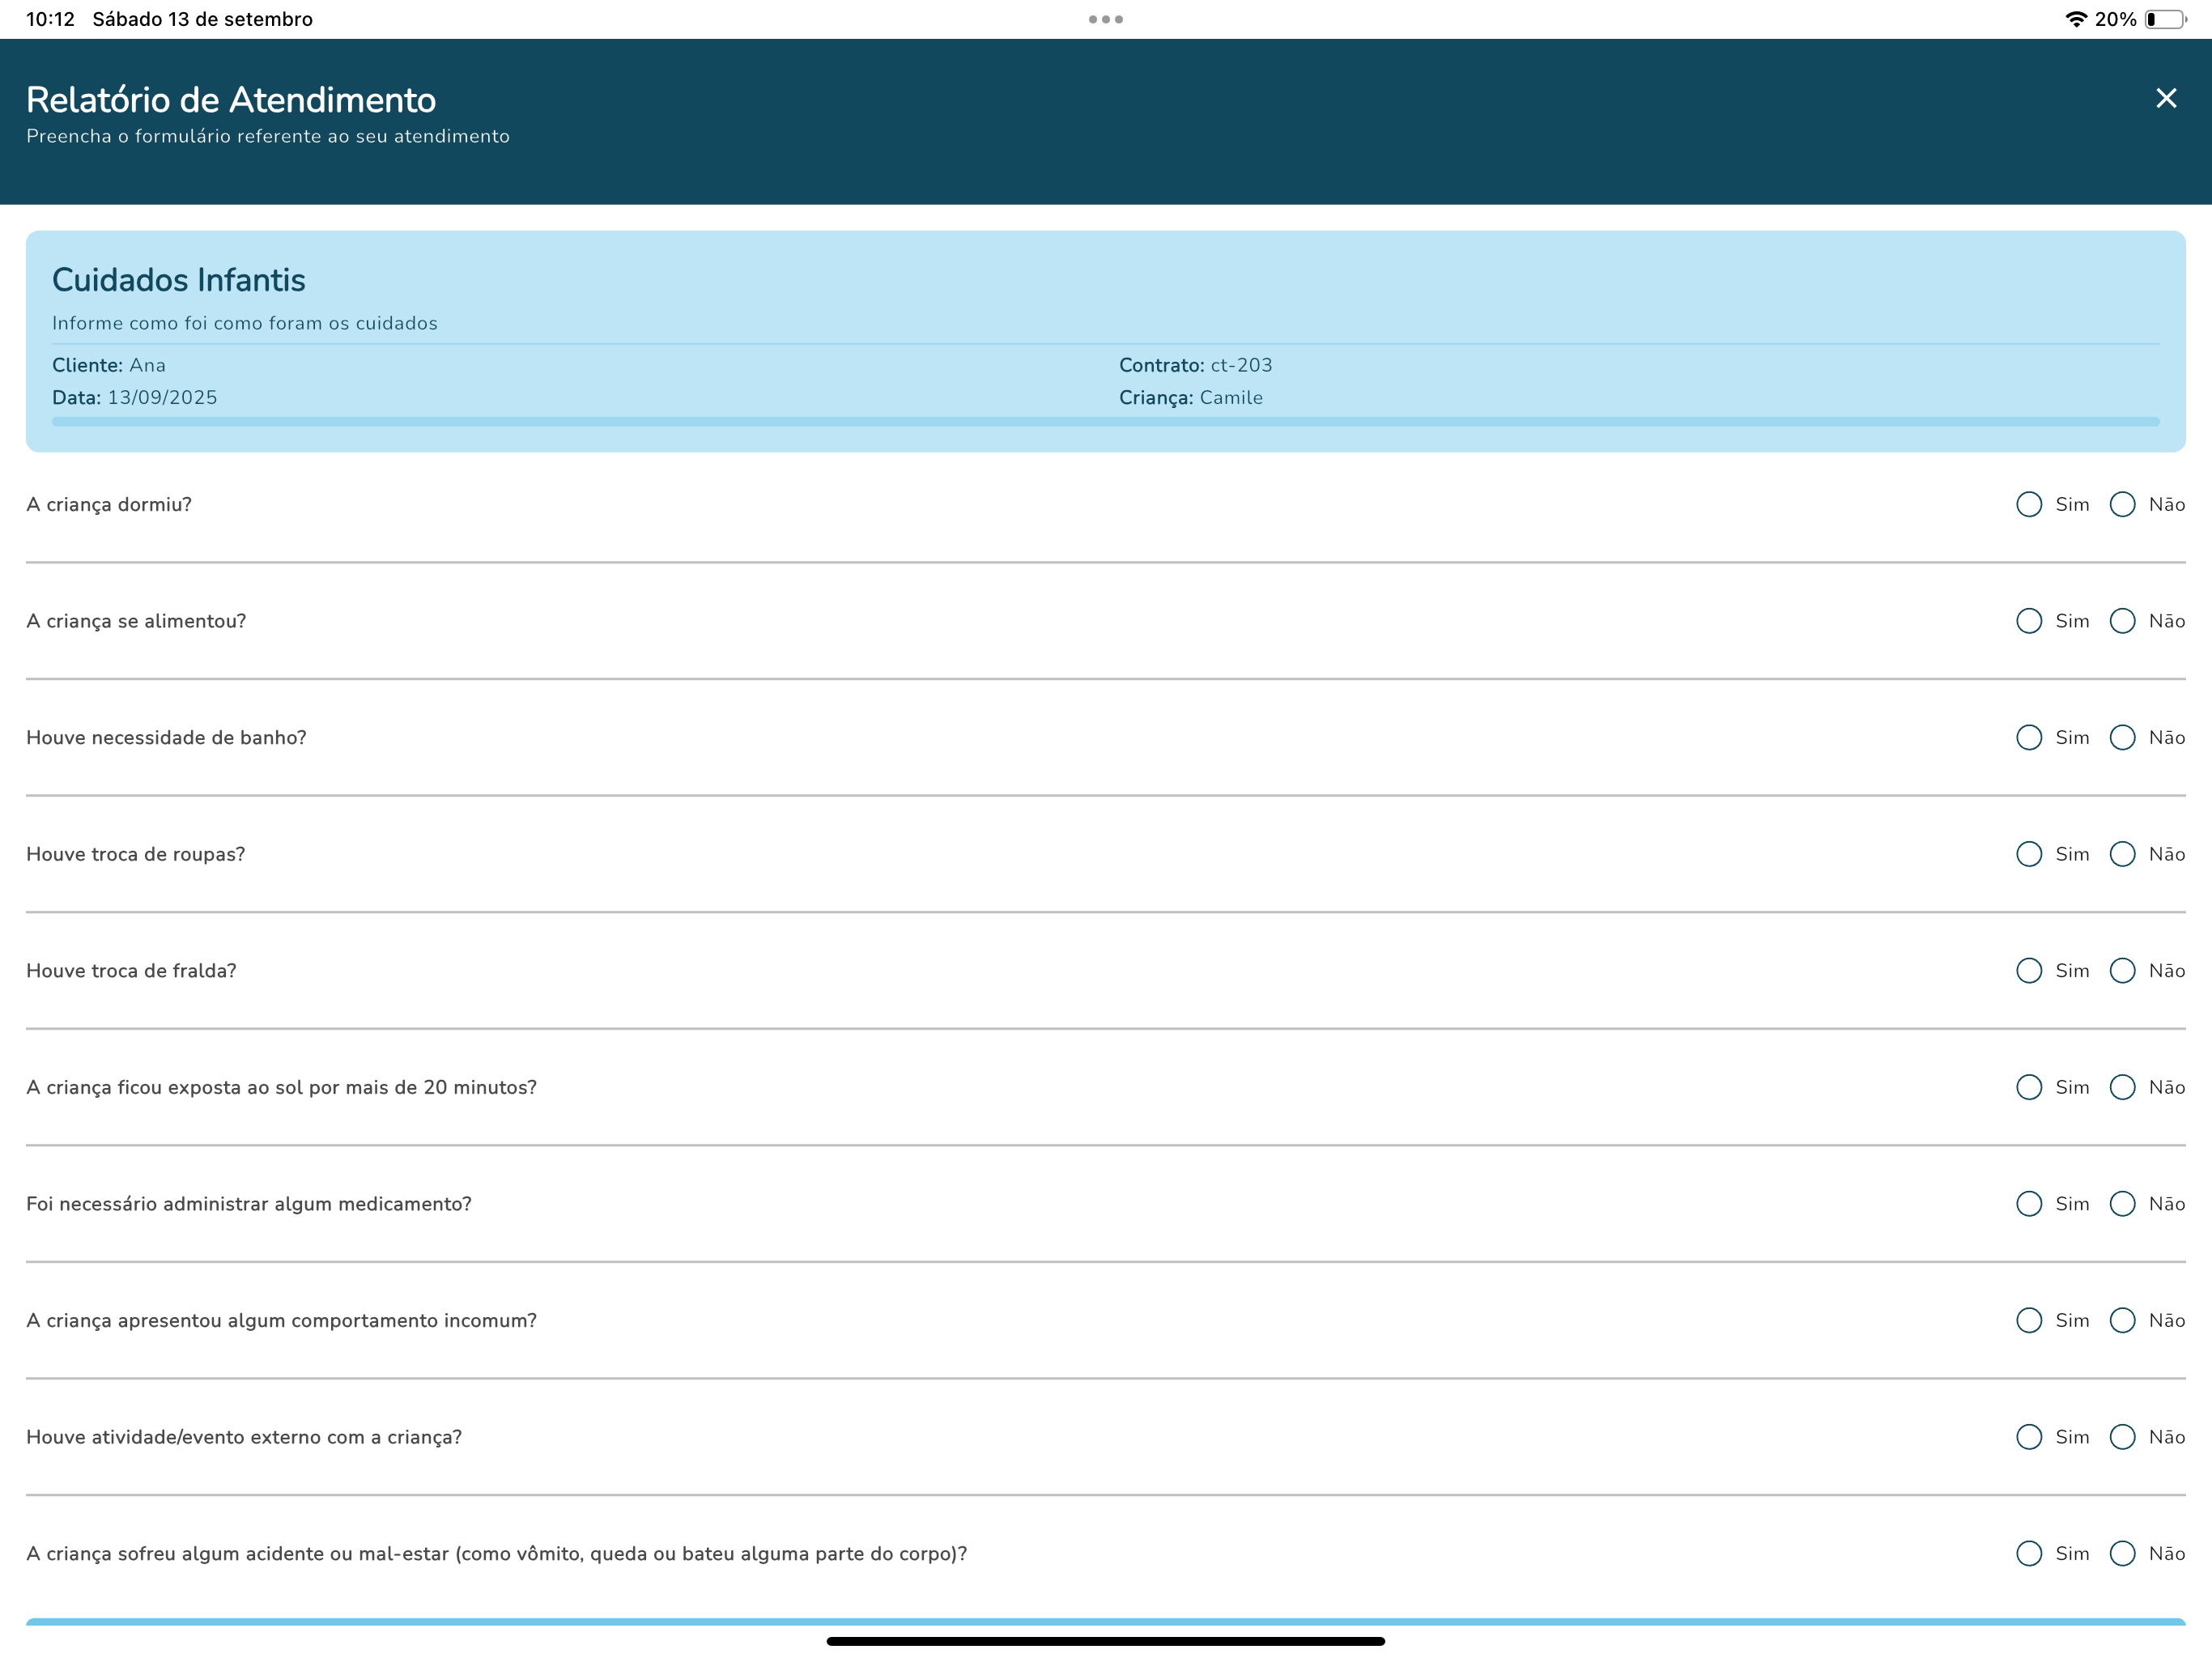Viewport: 2212px width, 1658px height.
Task: Choose Sim for acidente ou mal-estar question
Action: point(2028,1553)
